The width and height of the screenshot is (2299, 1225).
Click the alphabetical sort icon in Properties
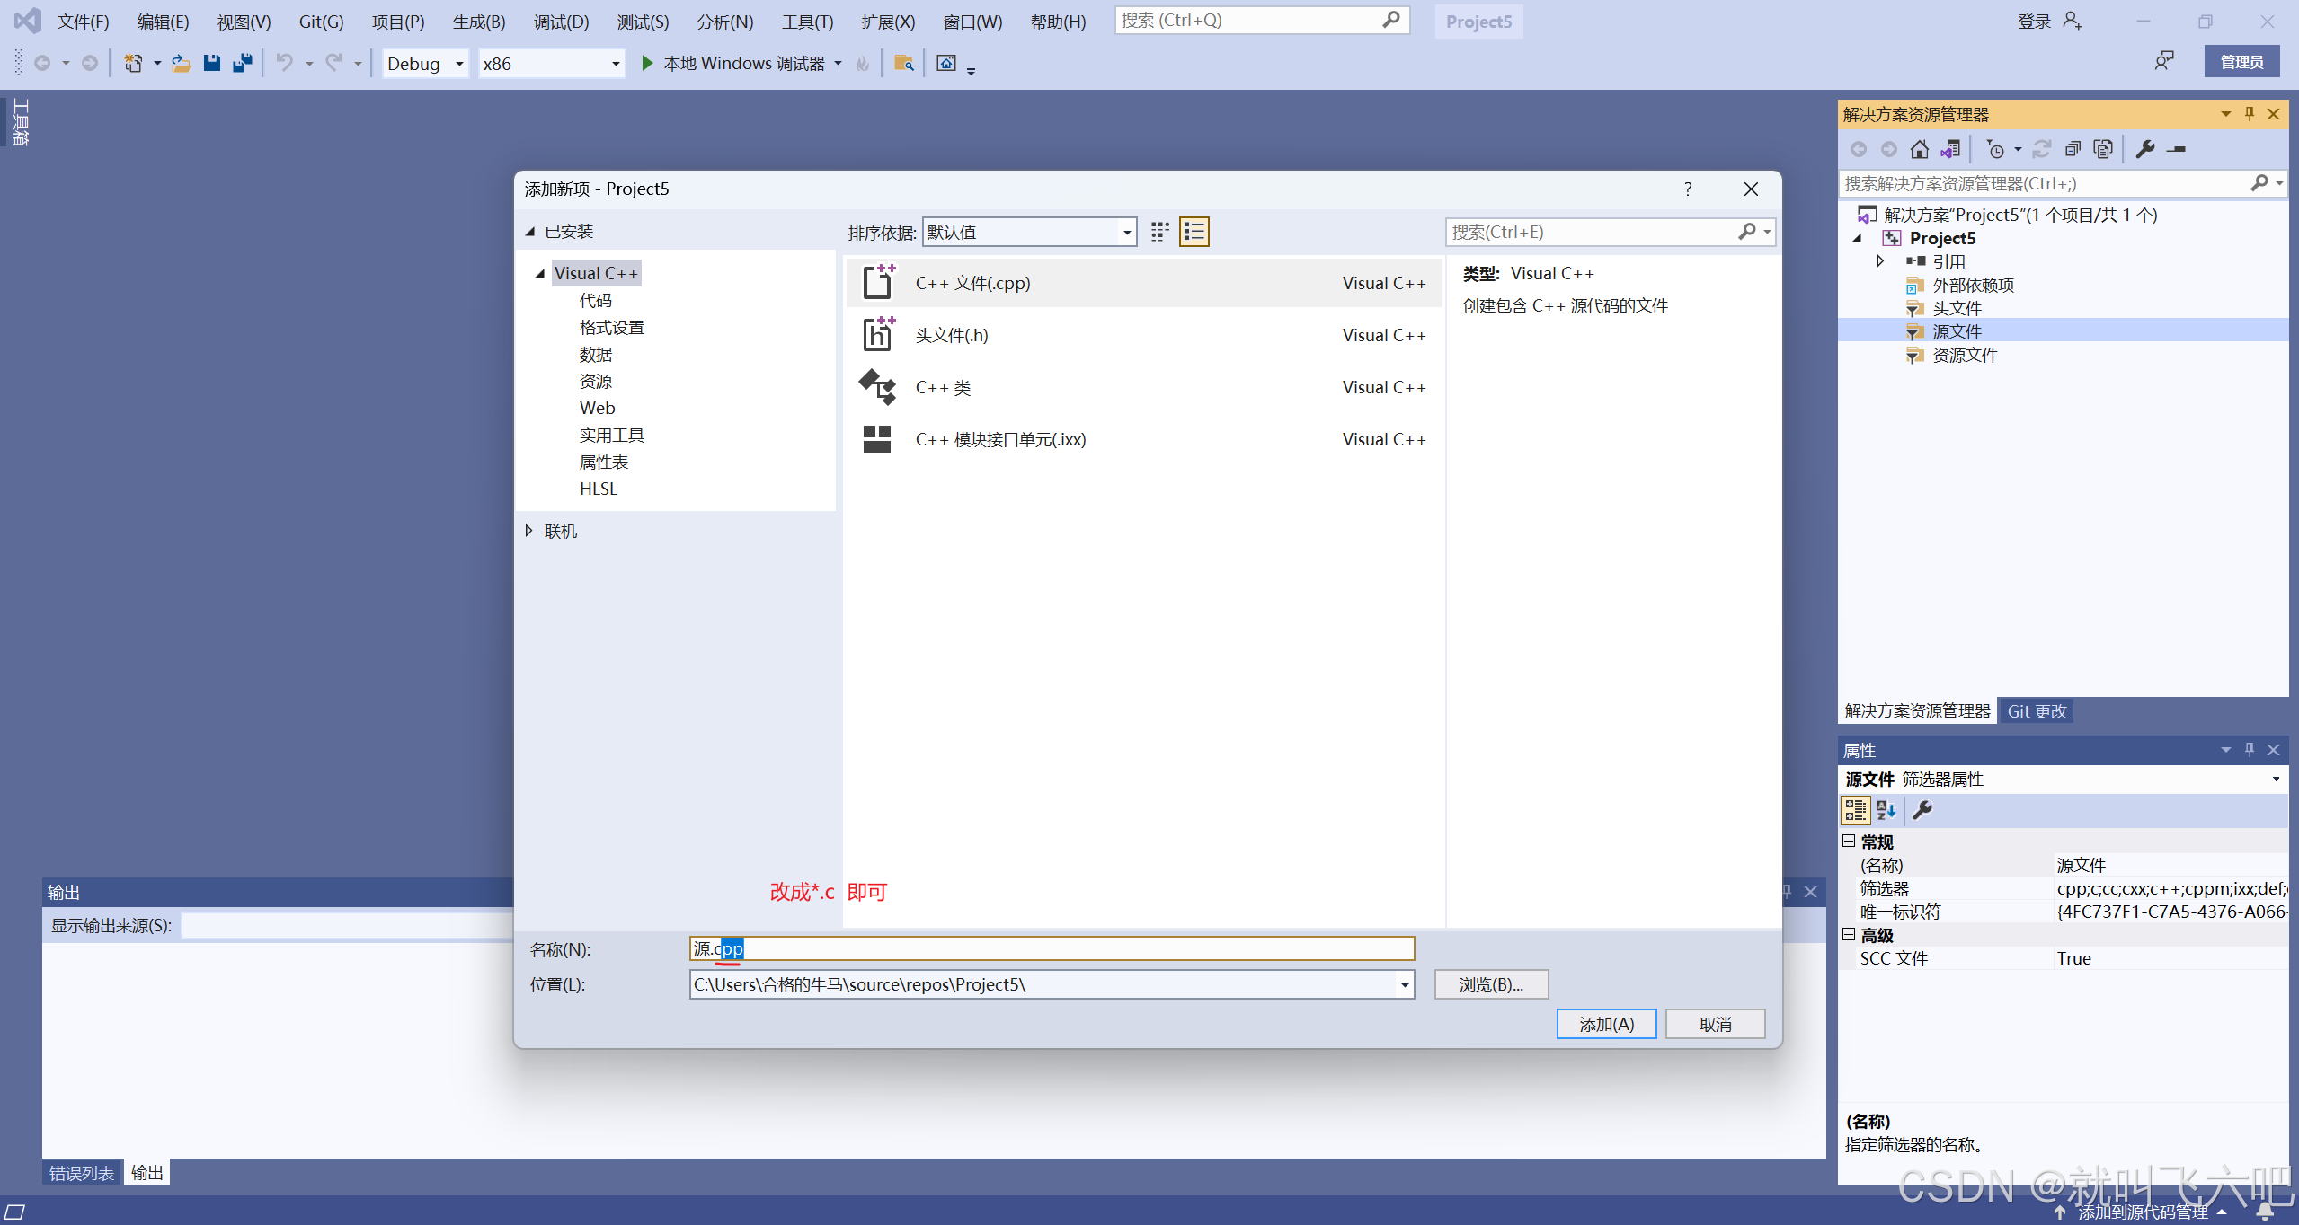[1886, 810]
